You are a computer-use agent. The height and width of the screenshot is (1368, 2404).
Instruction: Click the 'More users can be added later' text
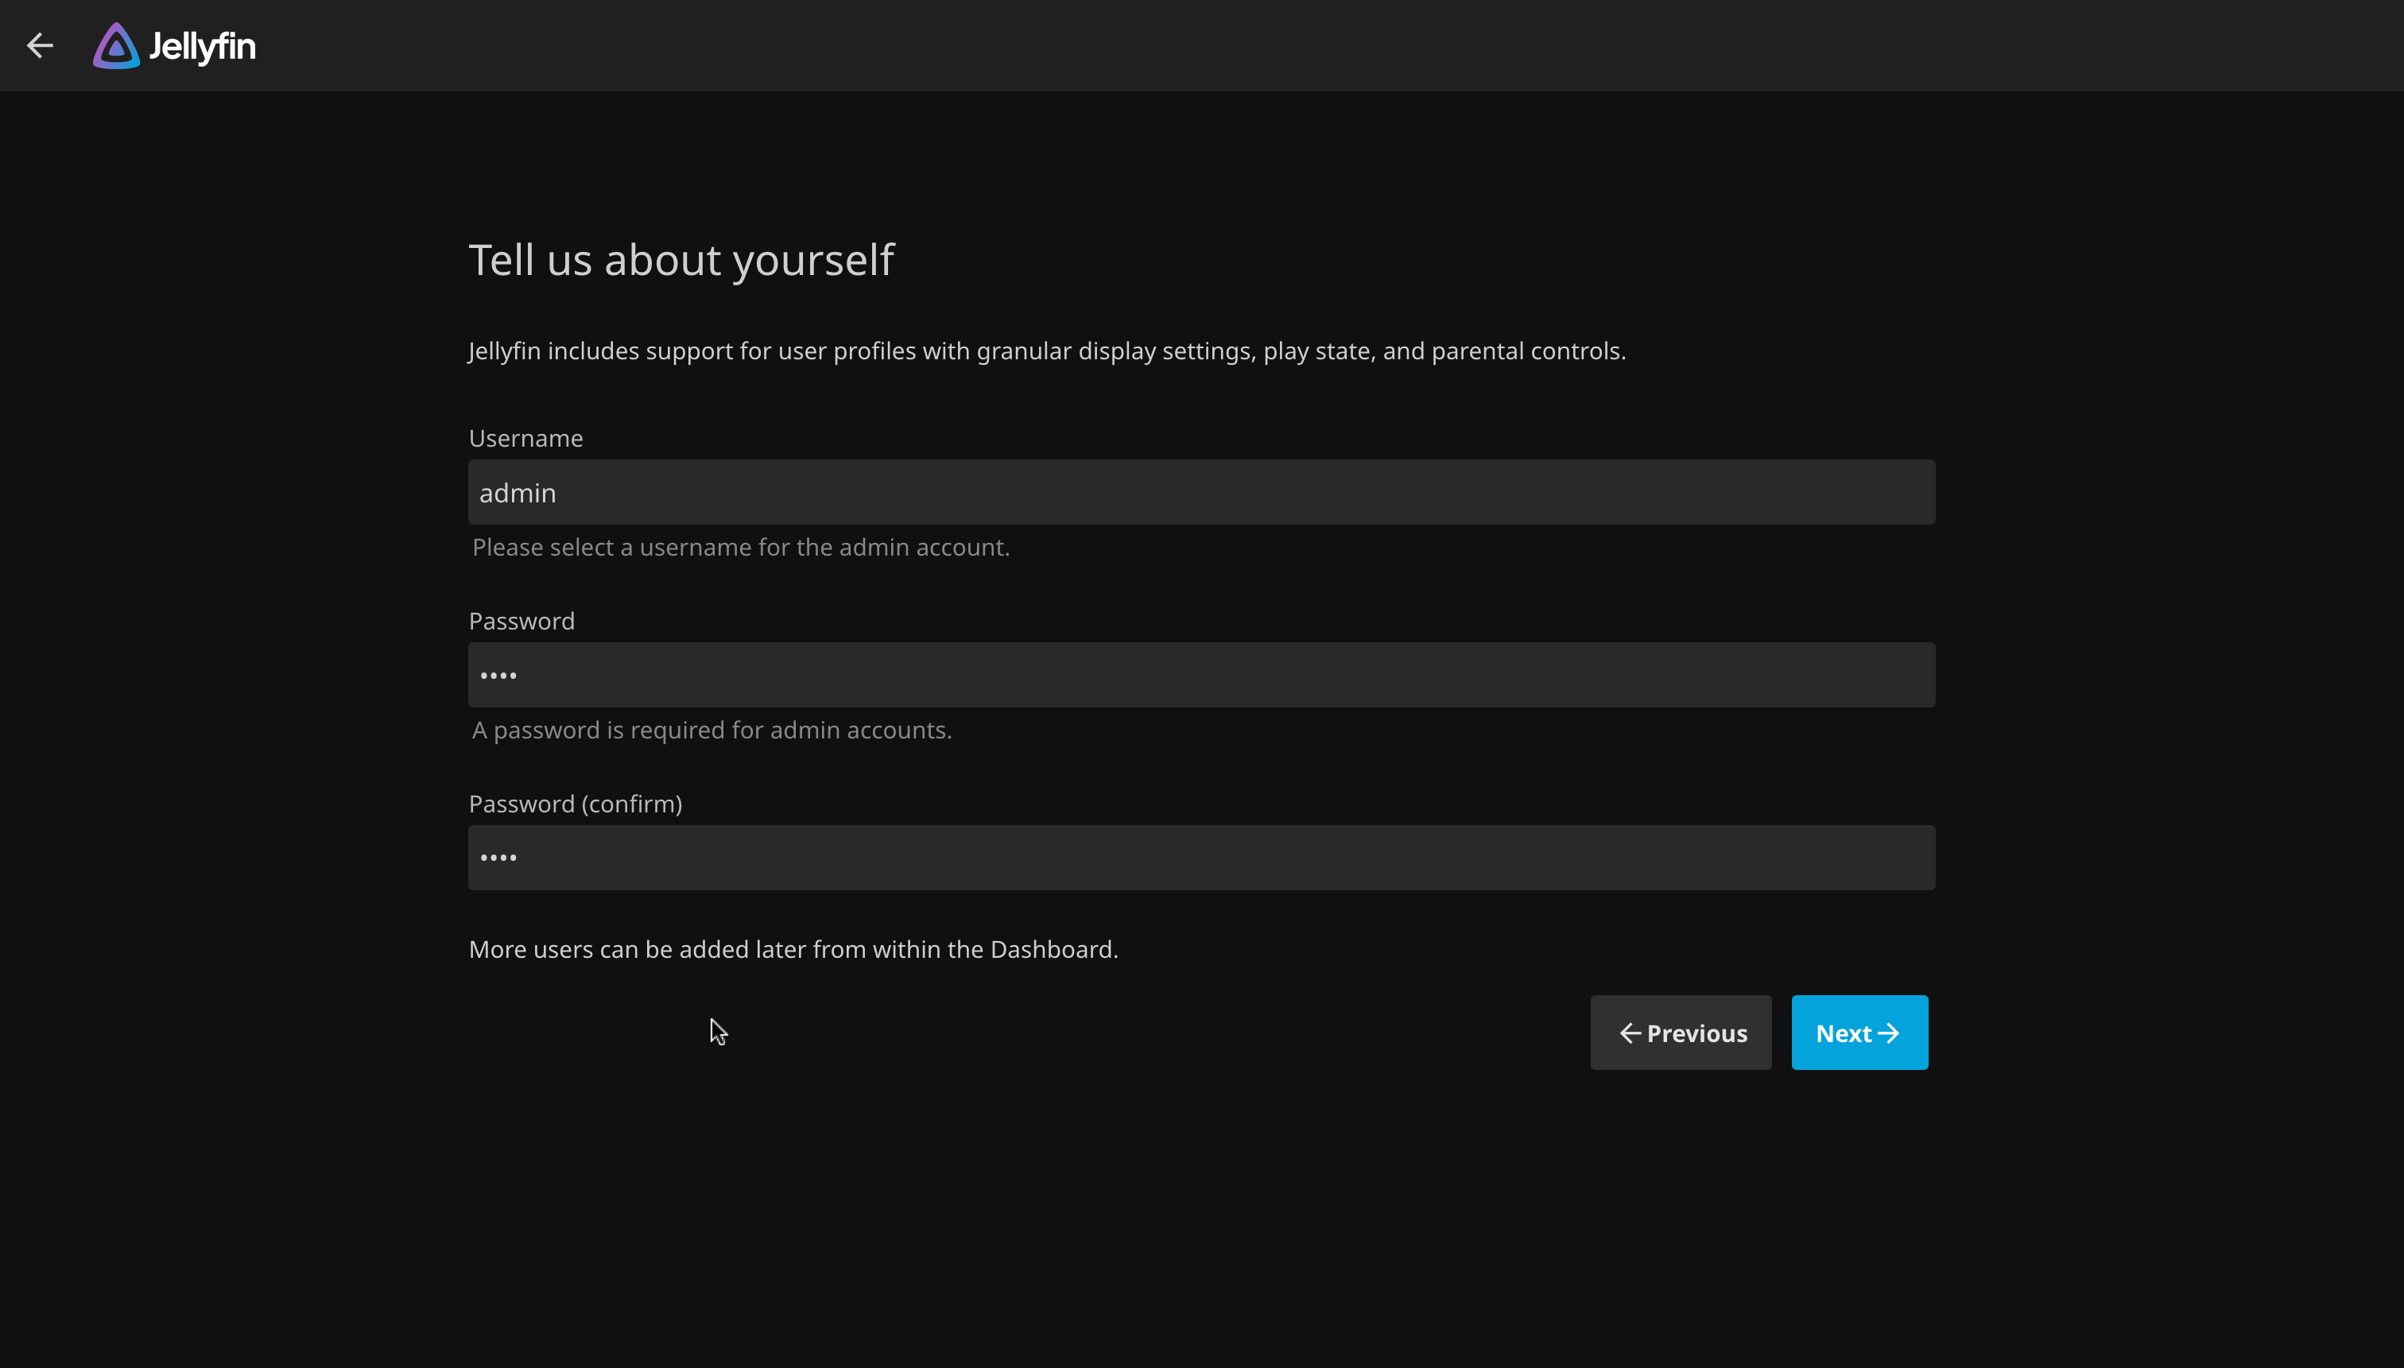coord(793,949)
